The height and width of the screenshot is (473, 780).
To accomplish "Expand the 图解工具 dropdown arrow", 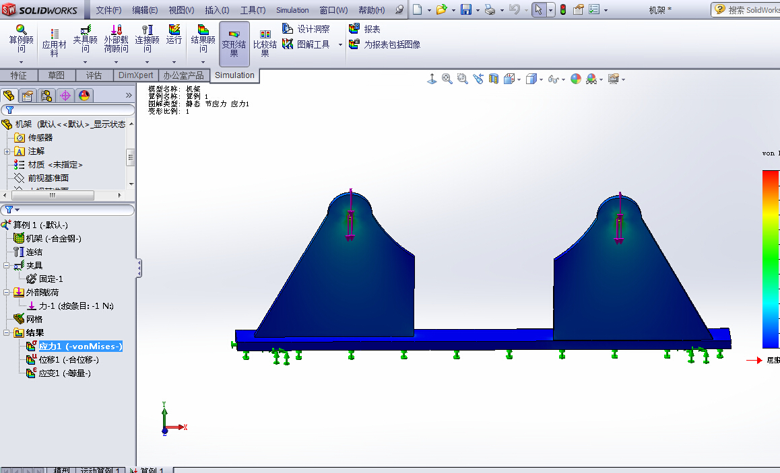I will (x=340, y=44).
